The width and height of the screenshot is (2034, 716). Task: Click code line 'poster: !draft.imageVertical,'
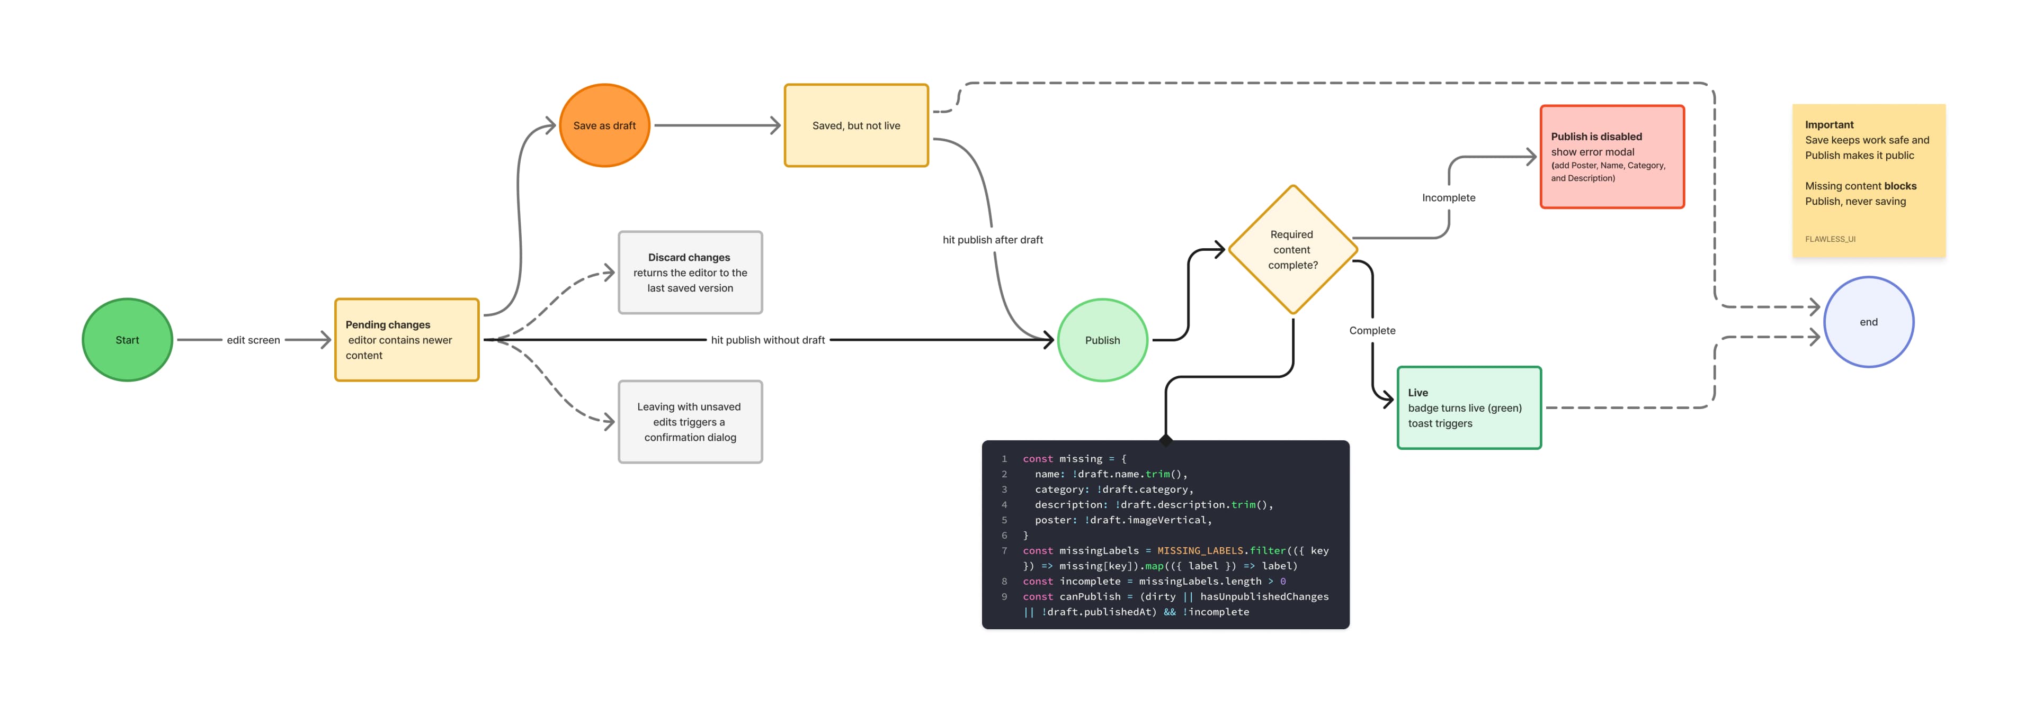(1123, 520)
